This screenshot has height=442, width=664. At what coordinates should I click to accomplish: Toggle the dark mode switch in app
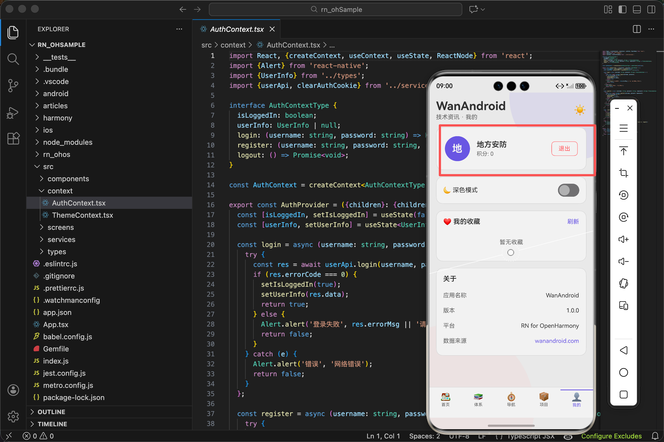(x=568, y=190)
